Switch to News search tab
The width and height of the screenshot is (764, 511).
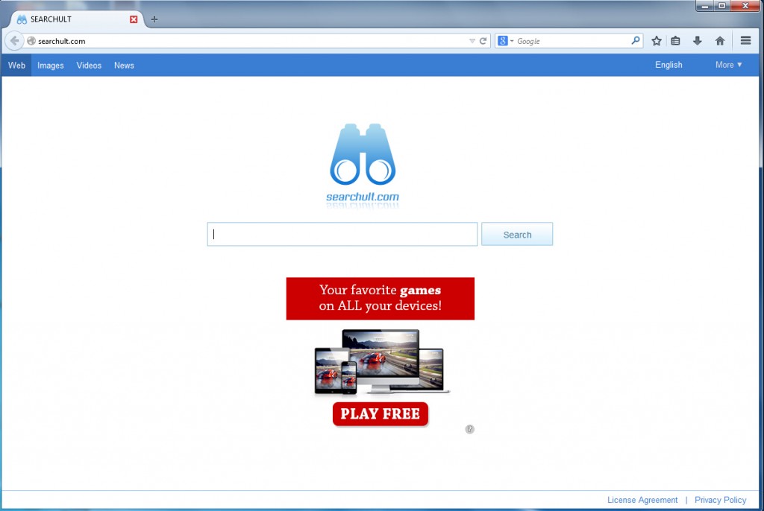pyautogui.click(x=124, y=66)
